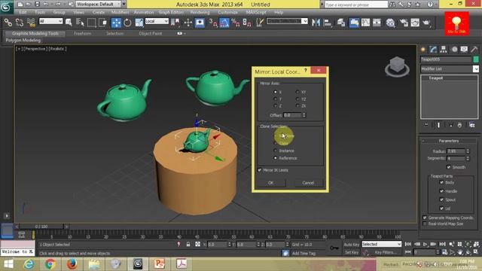Click Add Time Tag
482x271 pixels.
coord(304,253)
